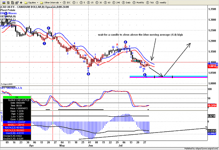Image resolution: width=219 pixels, height=150 pixels.
Task: Click the first chart toolbar icon
Action: click(x=4, y=2)
